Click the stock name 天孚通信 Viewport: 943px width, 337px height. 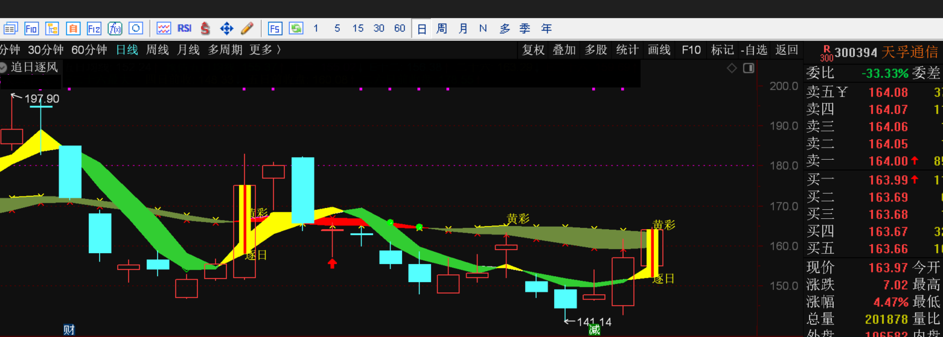pos(911,53)
